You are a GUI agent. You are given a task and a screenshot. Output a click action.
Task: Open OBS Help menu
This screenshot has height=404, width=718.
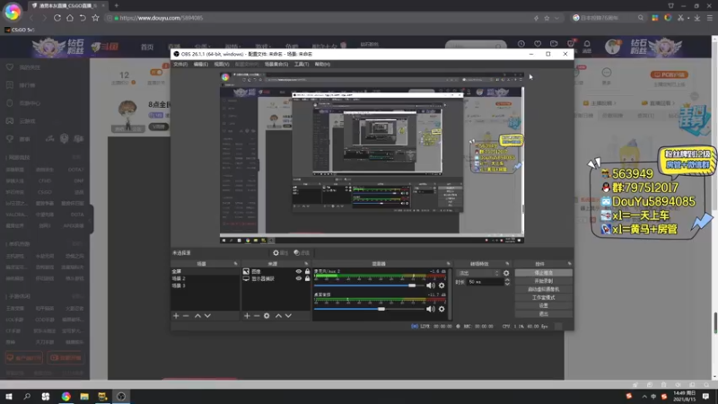tap(322, 64)
